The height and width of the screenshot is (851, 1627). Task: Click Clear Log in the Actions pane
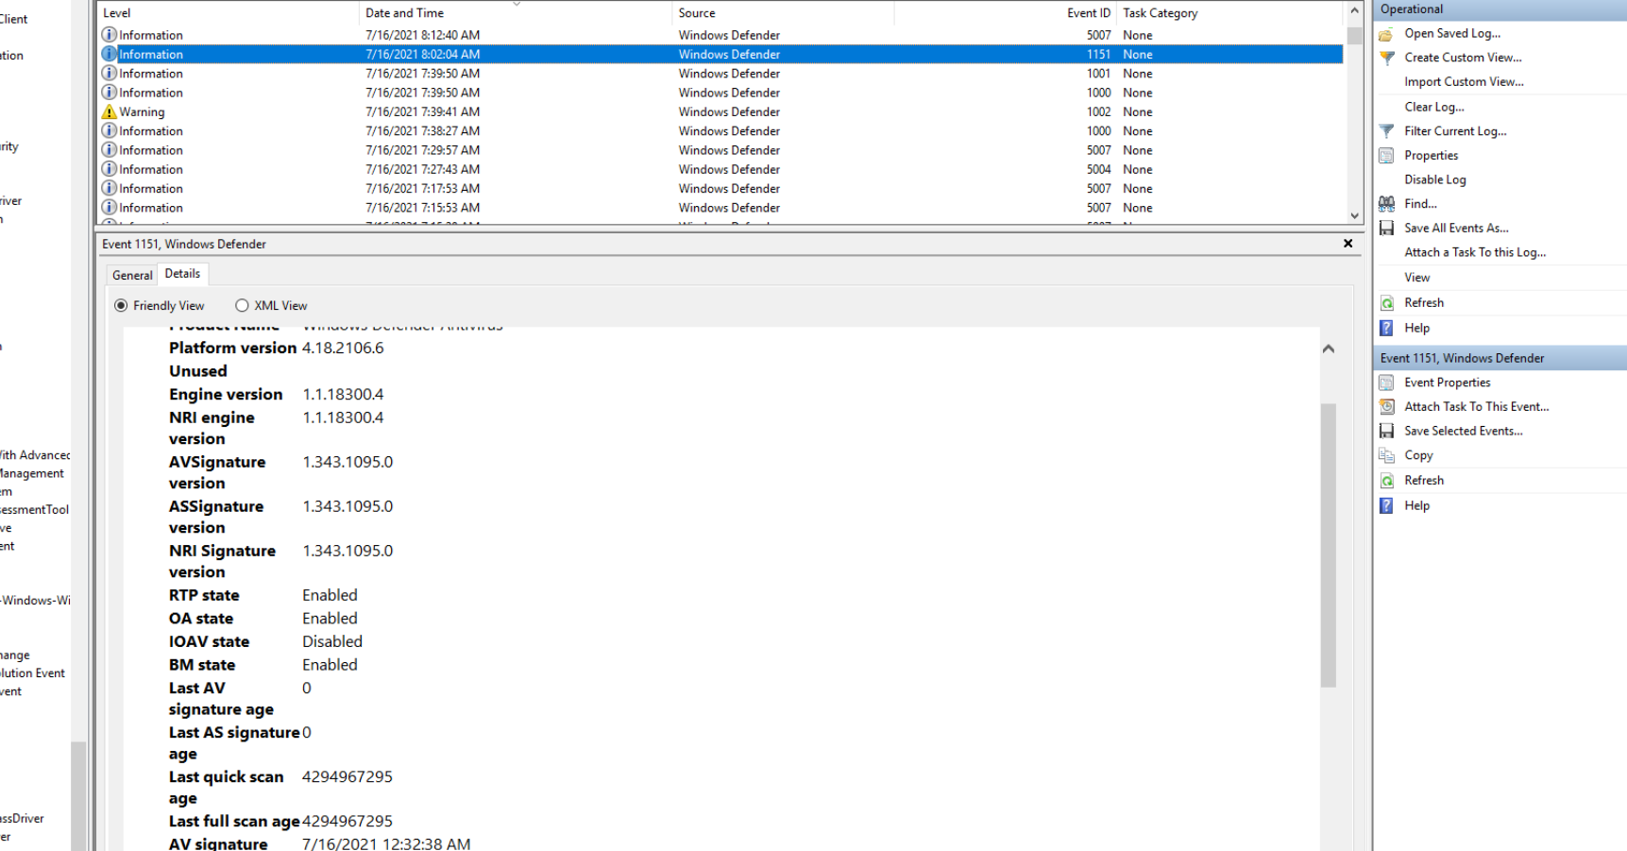pos(1433,107)
